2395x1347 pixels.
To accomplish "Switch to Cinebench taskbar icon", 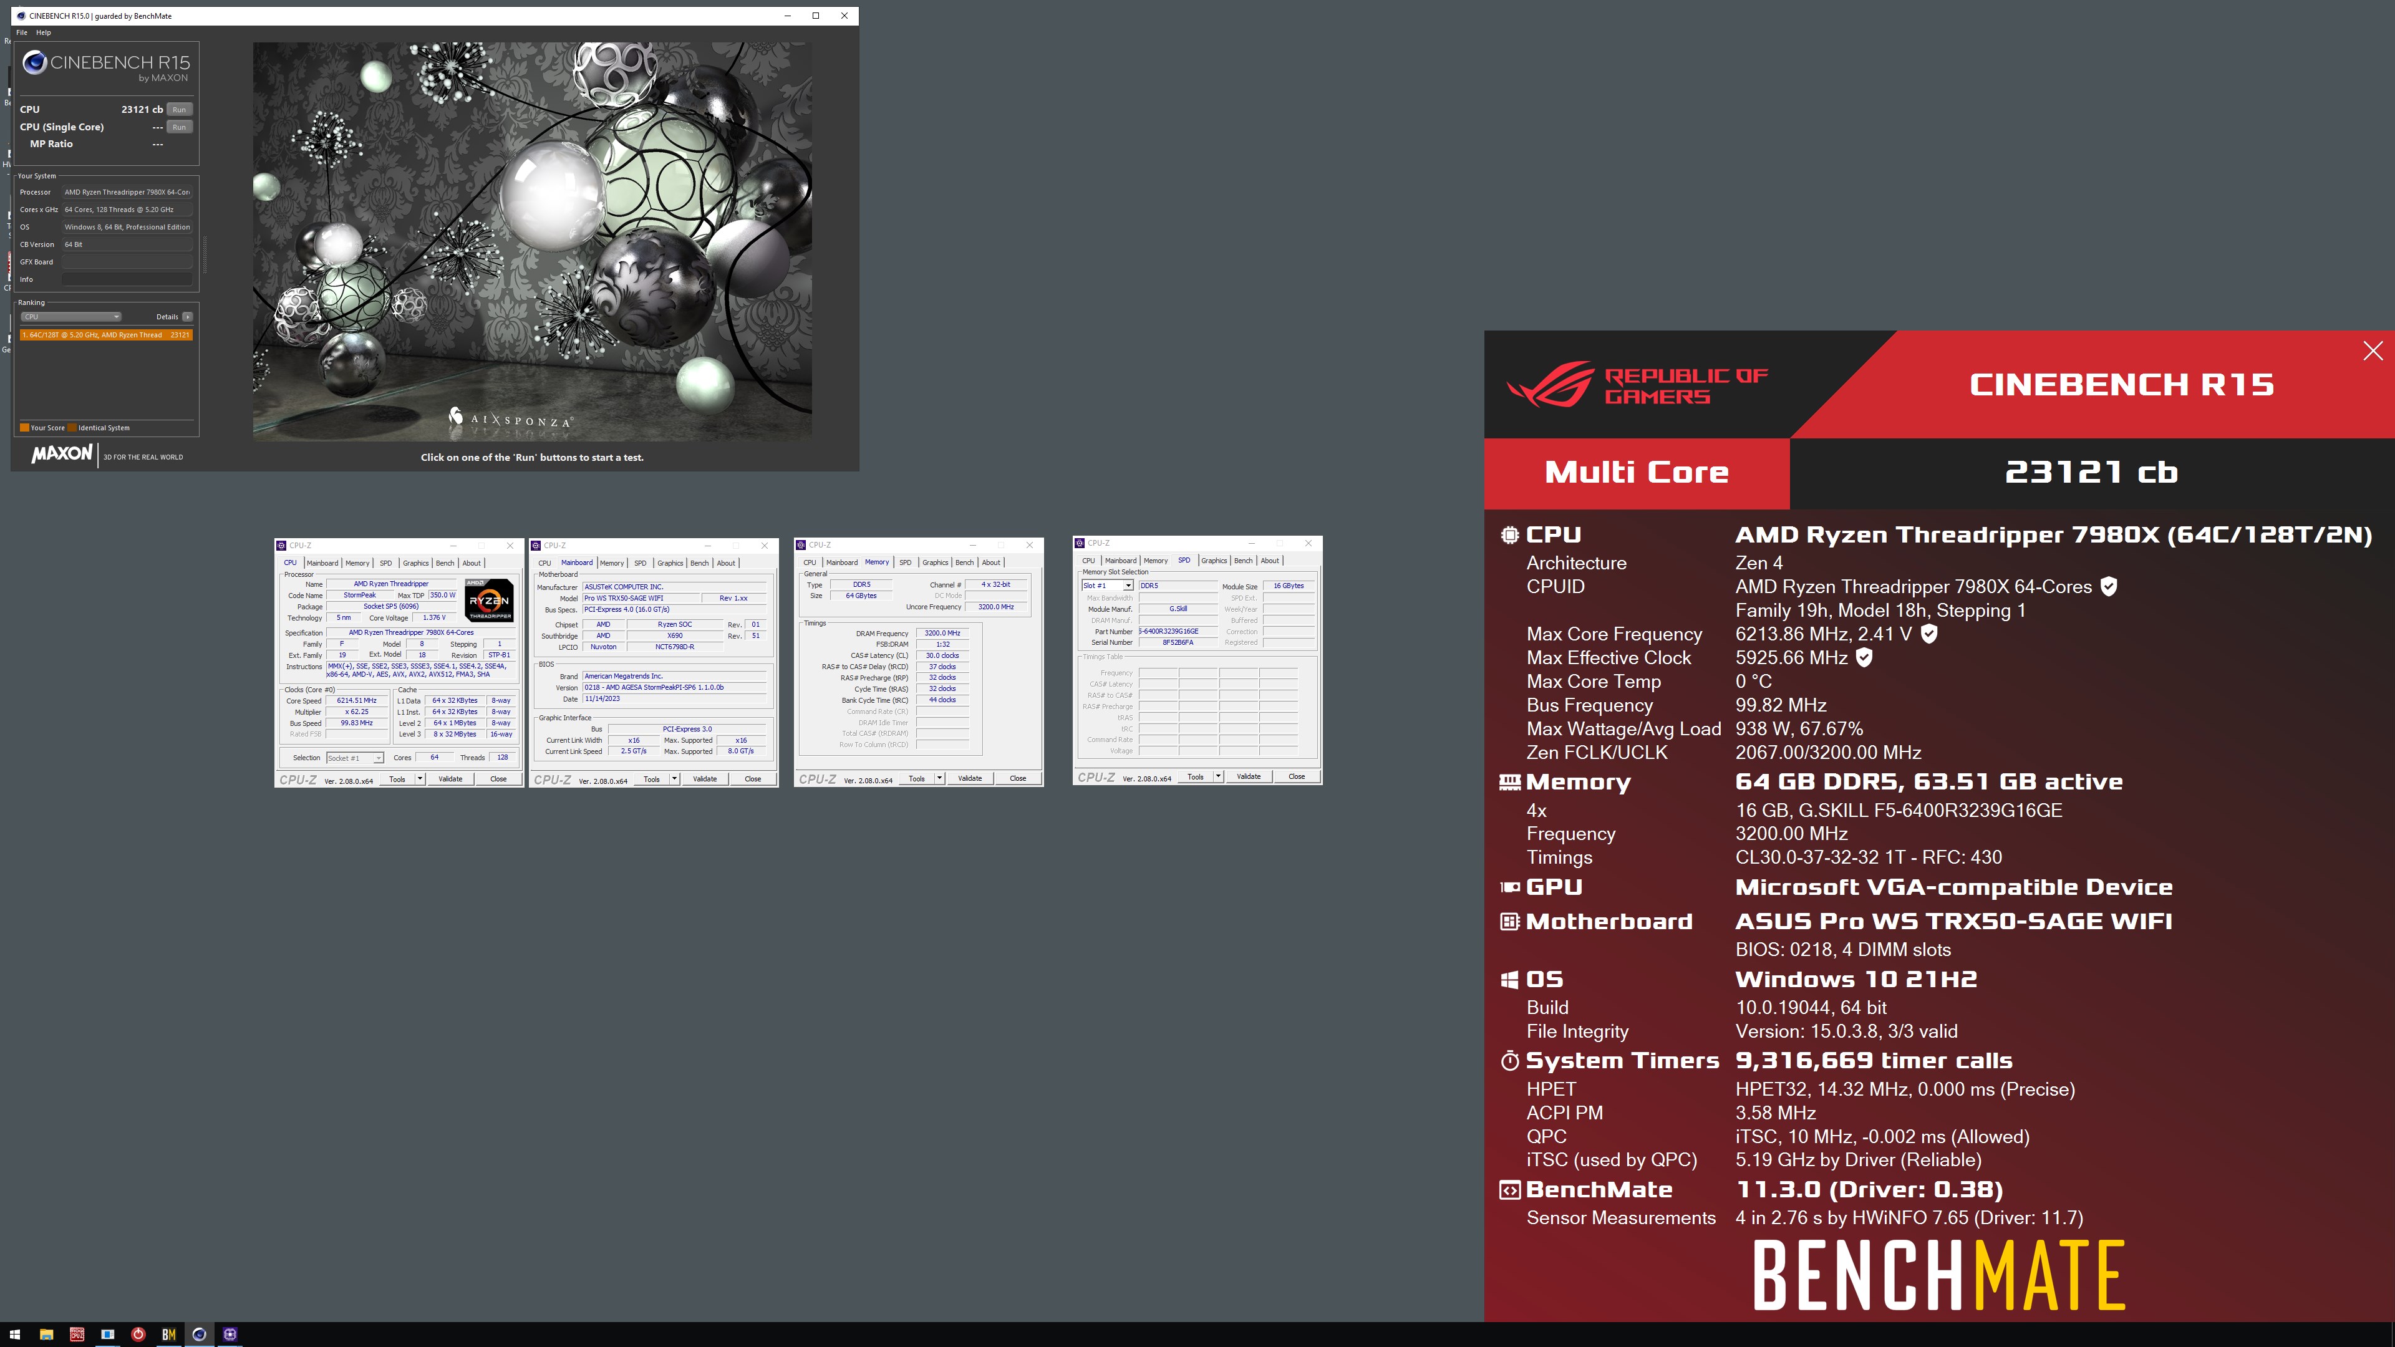I will tap(199, 1334).
